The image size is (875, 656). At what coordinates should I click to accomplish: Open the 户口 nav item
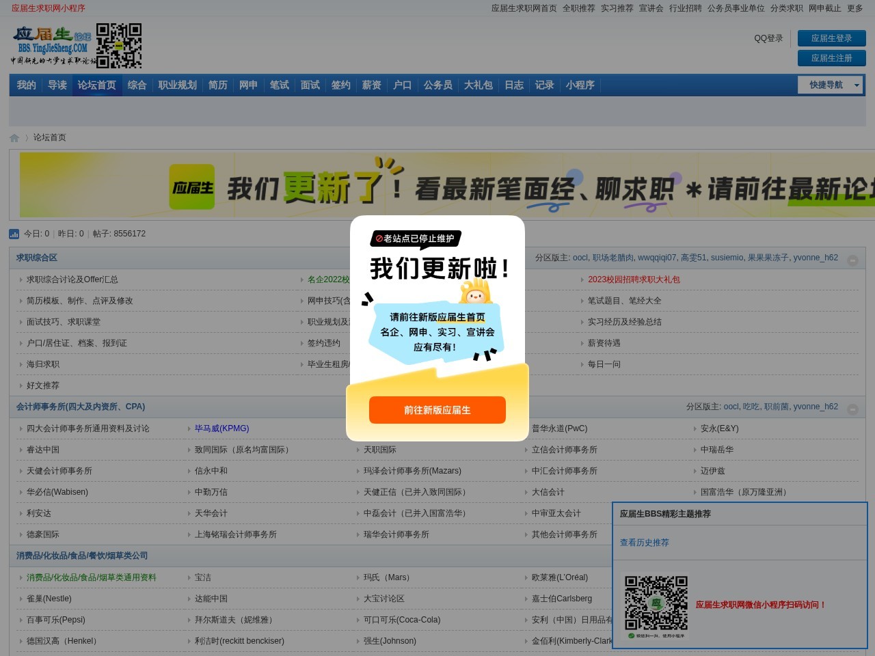coord(403,85)
